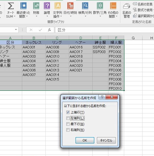This screenshot has width=154, height=156.
Task: Open the 日付/時刻 calendar functions icon
Action: tap(70, 6)
